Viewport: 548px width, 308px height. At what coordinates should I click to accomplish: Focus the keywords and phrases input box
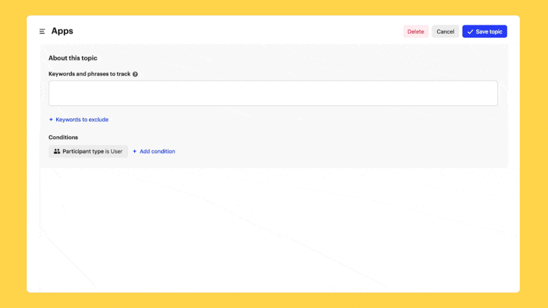tap(273, 93)
